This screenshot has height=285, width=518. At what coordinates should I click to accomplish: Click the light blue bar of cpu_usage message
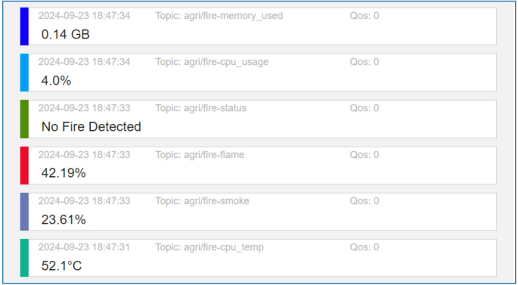(x=24, y=73)
